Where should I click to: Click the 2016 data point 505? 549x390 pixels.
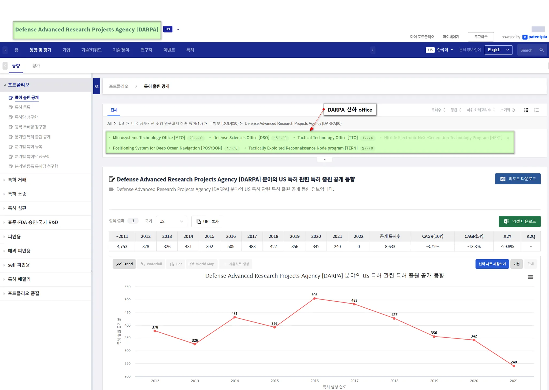click(314, 298)
